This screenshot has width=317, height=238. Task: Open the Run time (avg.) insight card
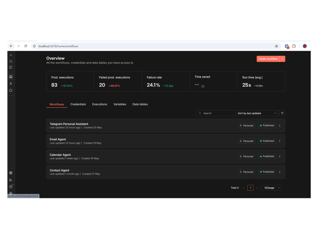tap(261, 81)
